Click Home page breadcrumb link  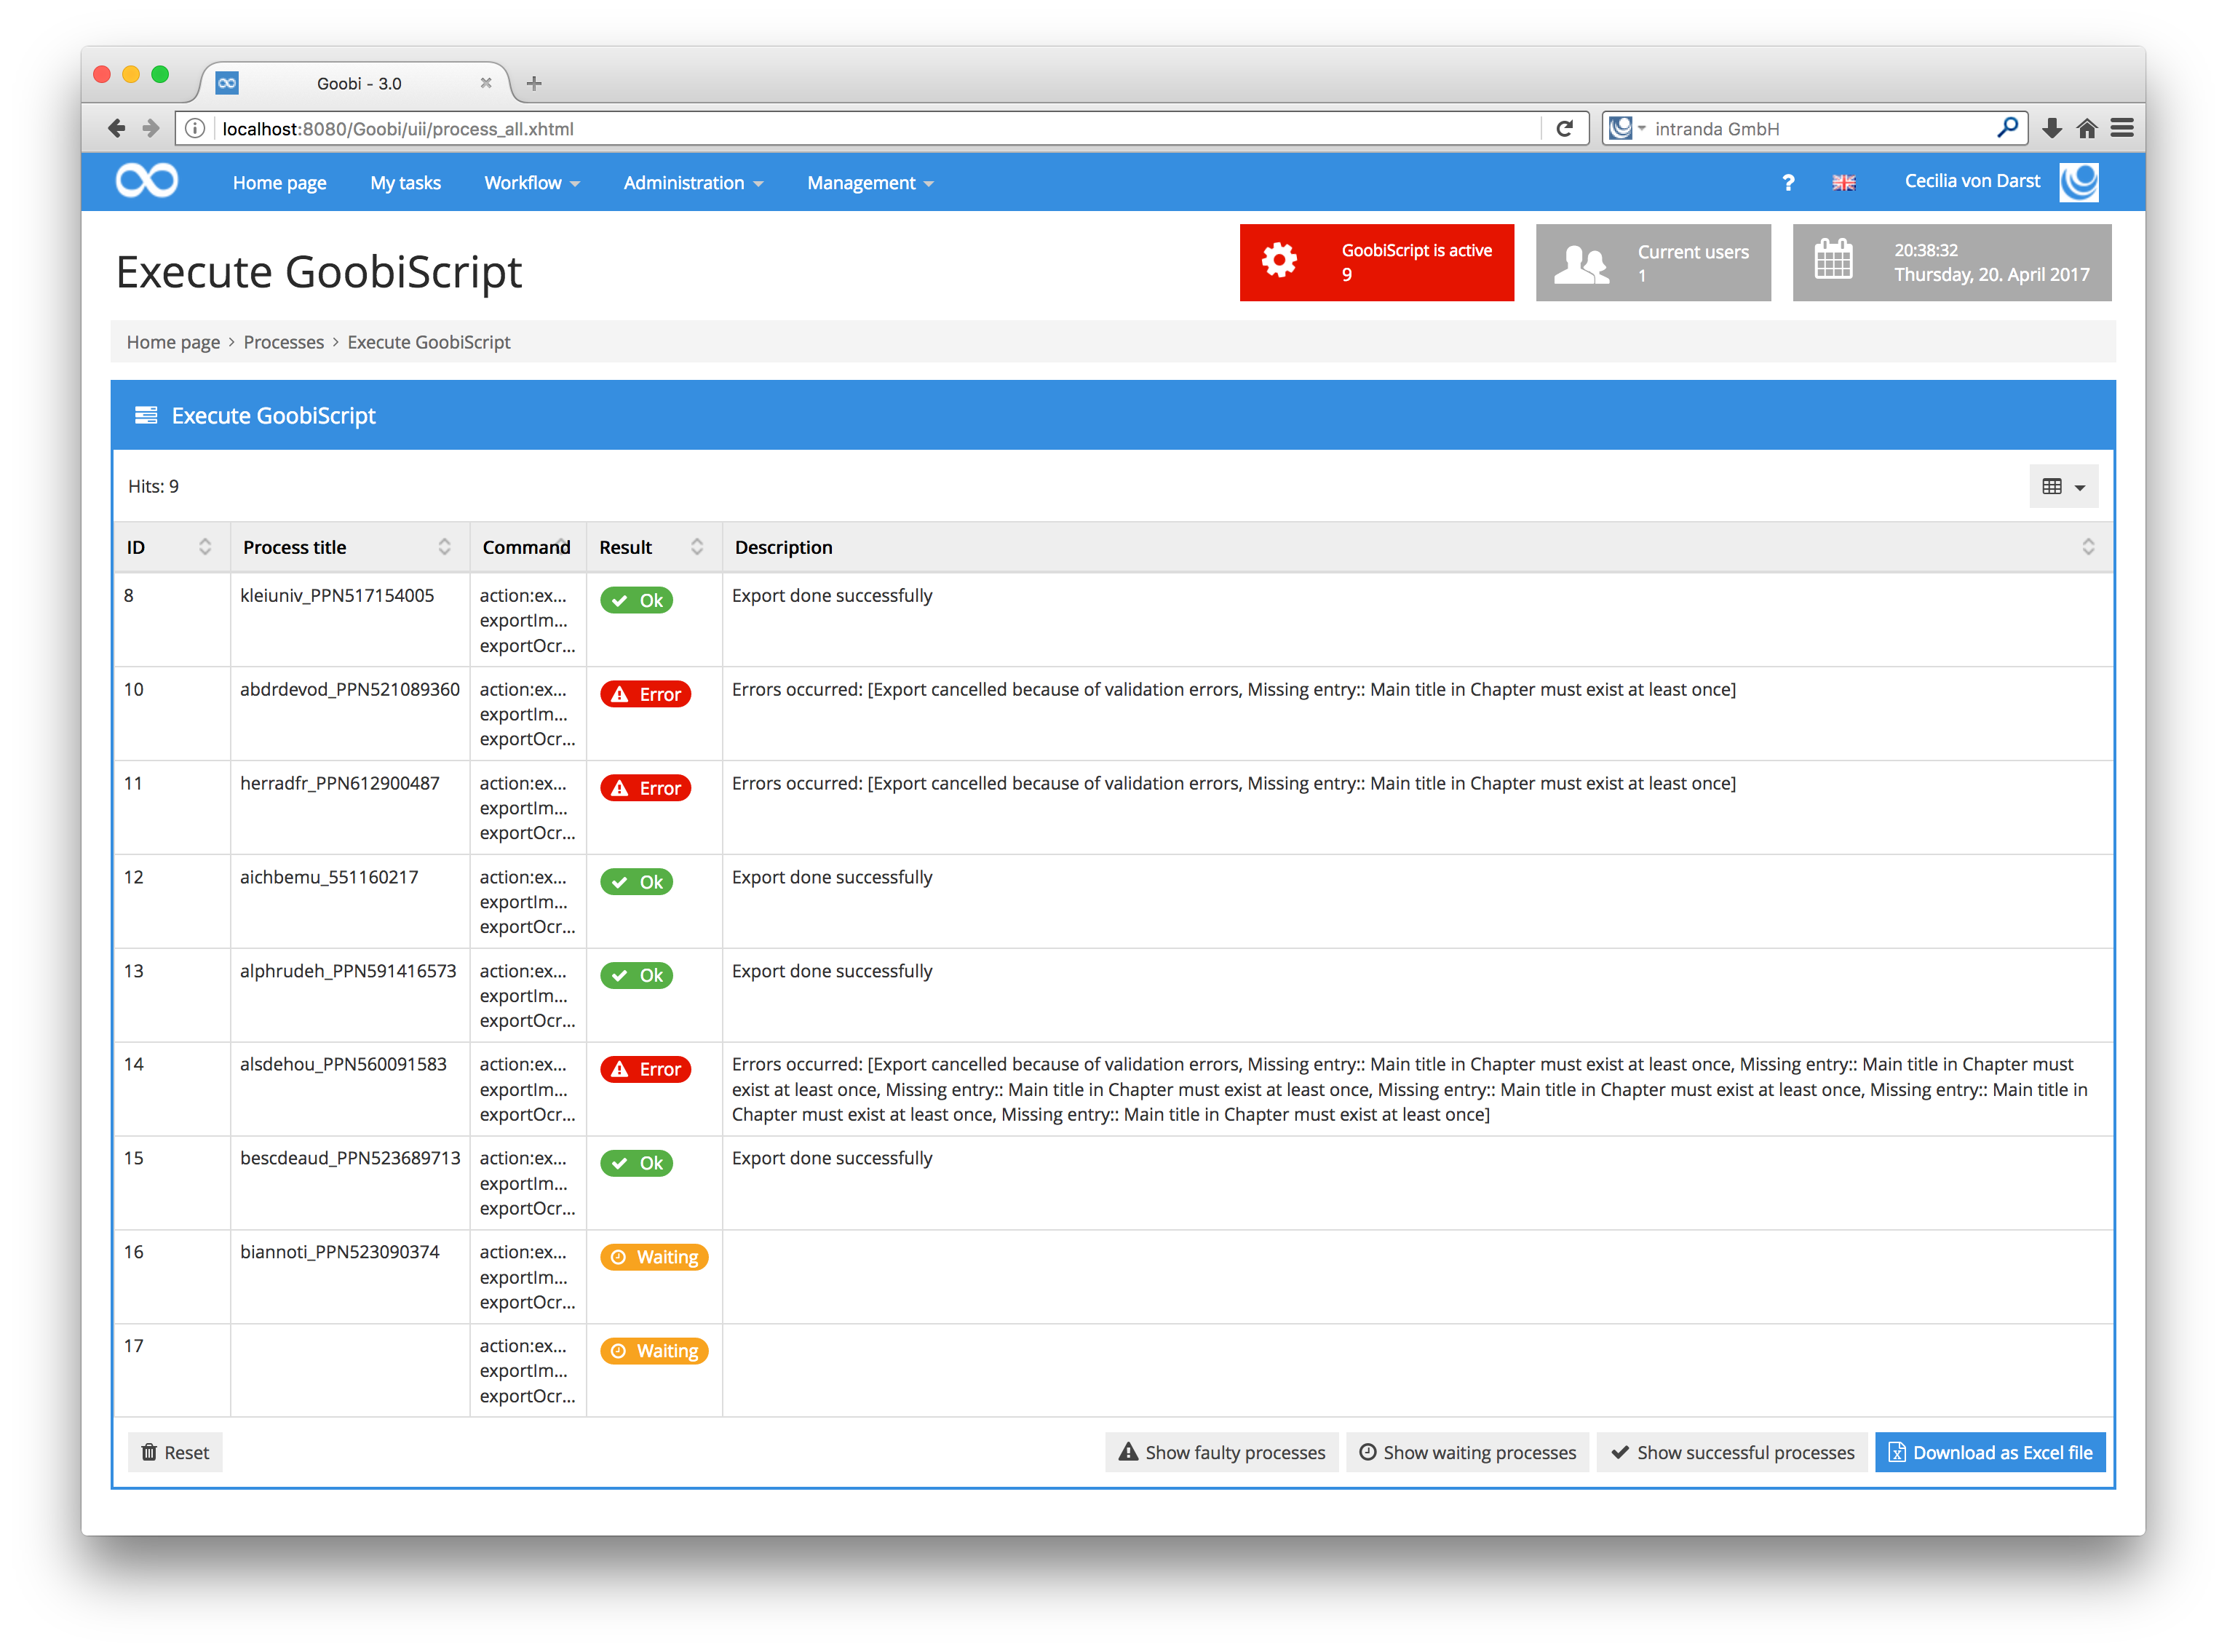(173, 342)
